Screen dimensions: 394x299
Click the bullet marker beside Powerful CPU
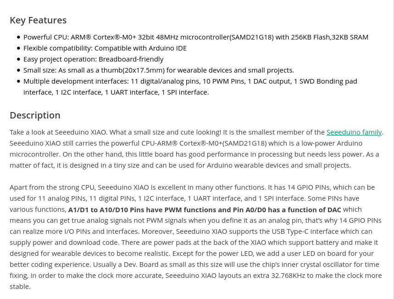coord(18,37)
